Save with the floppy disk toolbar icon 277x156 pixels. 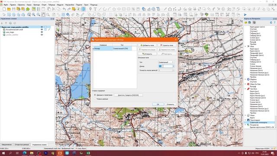[x=13, y=9]
